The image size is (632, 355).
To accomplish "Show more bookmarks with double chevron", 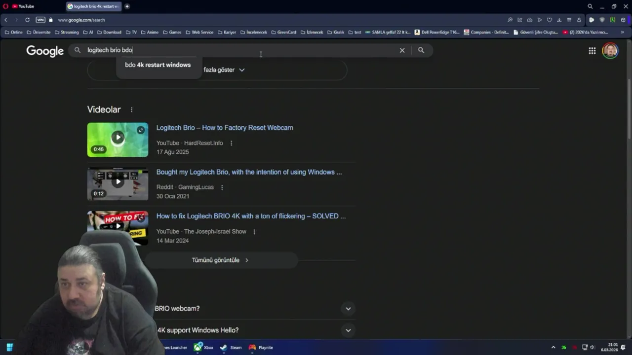I will (622, 32).
